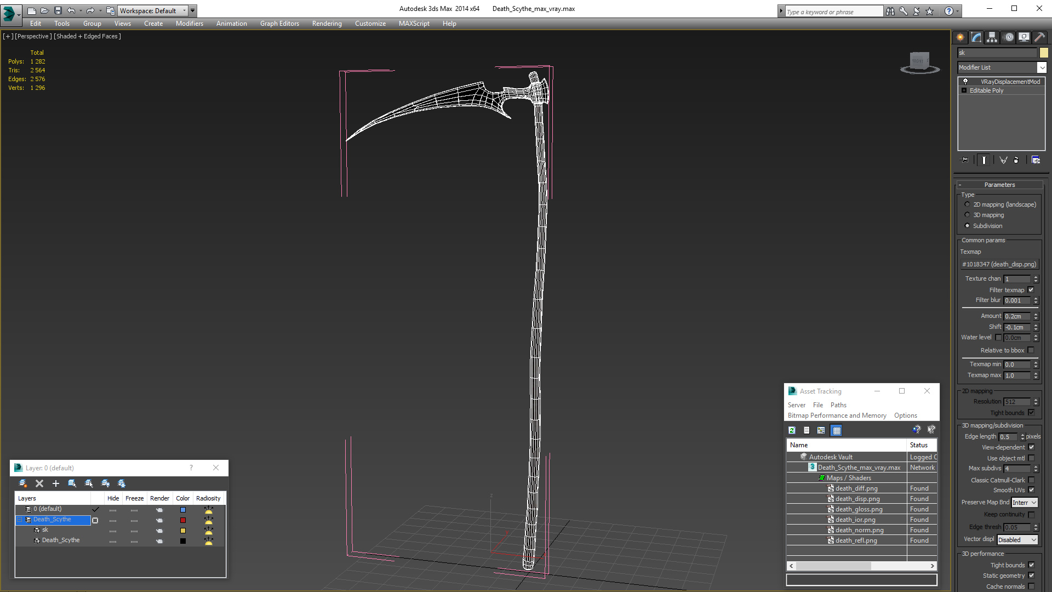Click the Pin Stack icon
Screen dimensions: 1052x592
pyautogui.click(x=965, y=160)
